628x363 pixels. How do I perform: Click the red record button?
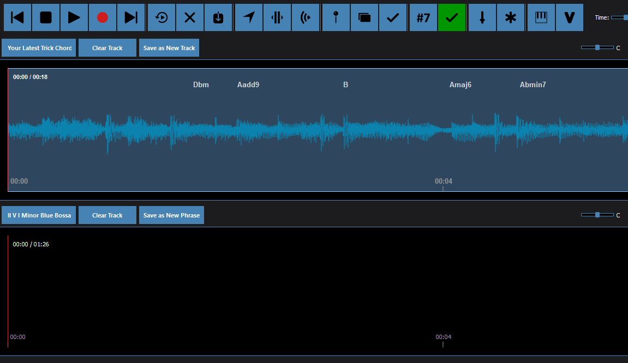[x=103, y=17]
